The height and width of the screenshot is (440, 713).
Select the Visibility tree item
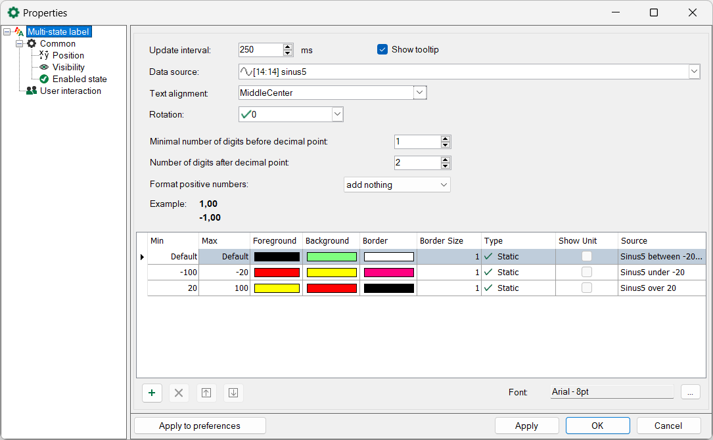(68, 67)
